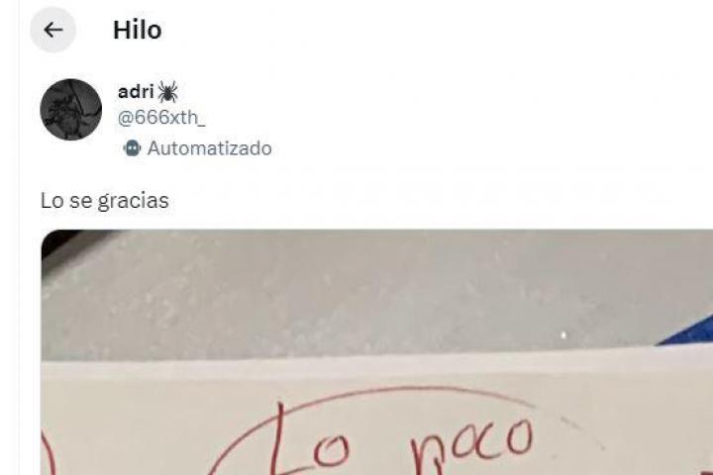Click the robot icon beside Automatizado
Screen dimensions: 713x475
132,148
